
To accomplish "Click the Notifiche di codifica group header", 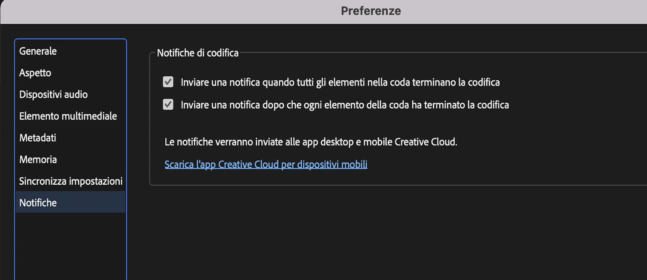I will 198,53.
